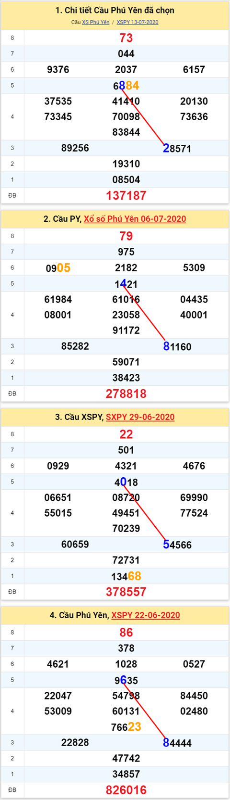This screenshot has height=800, width=230.
Task: Select the number 22828
Action: point(75,743)
